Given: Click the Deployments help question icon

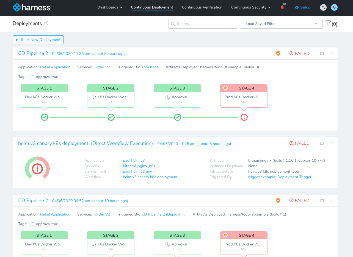Looking at the screenshot, I should pyautogui.click(x=46, y=23).
